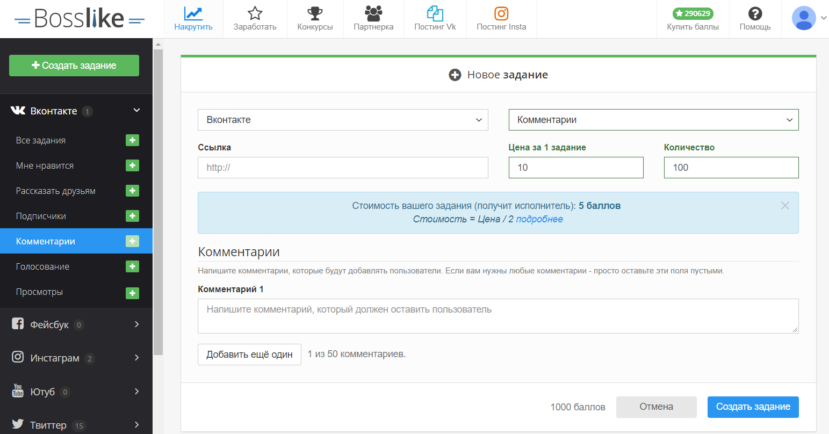Click the Инстаграм count badge 2
The height and width of the screenshot is (434, 829).
pos(89,358)
